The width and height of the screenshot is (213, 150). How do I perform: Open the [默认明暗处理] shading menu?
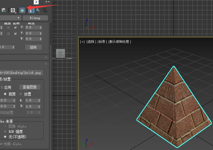(x=120, y=42)
